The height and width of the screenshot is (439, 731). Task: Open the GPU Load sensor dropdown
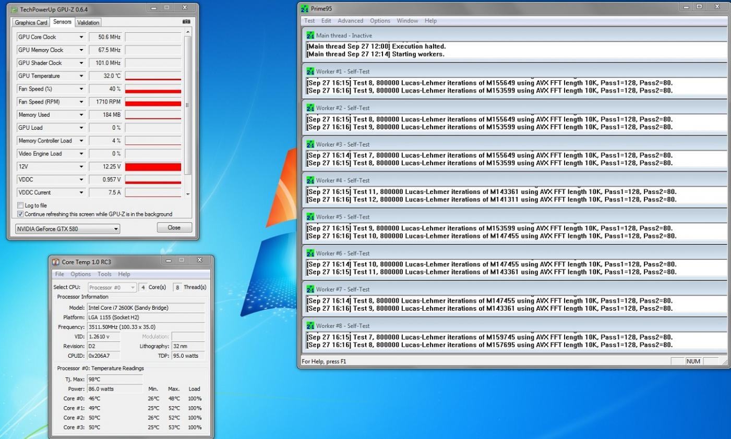pos(81,128)
